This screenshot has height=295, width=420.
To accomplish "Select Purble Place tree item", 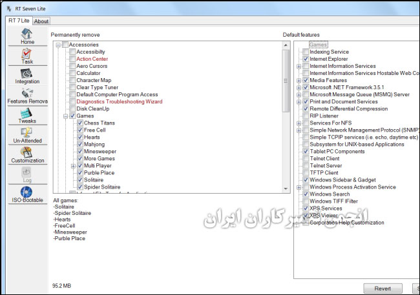I will click(99, 172).
